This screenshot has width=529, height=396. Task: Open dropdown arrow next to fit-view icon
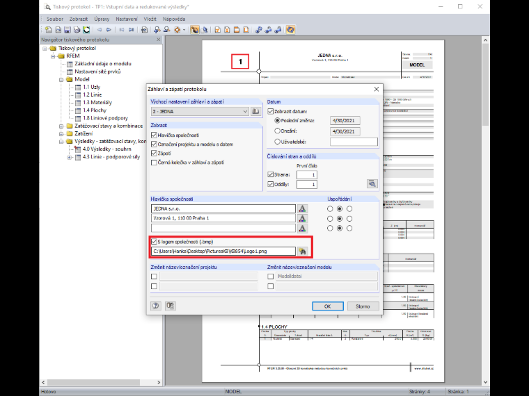tap(184, 30)
